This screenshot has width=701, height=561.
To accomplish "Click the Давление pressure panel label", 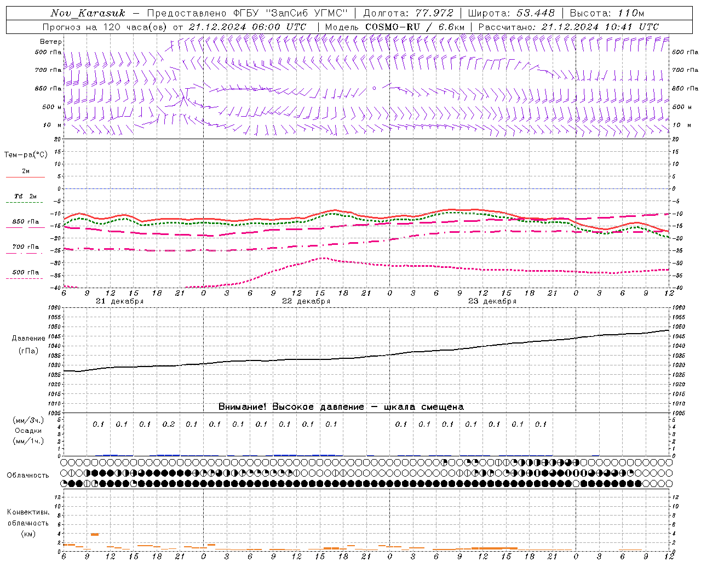I will click(28, 339).
